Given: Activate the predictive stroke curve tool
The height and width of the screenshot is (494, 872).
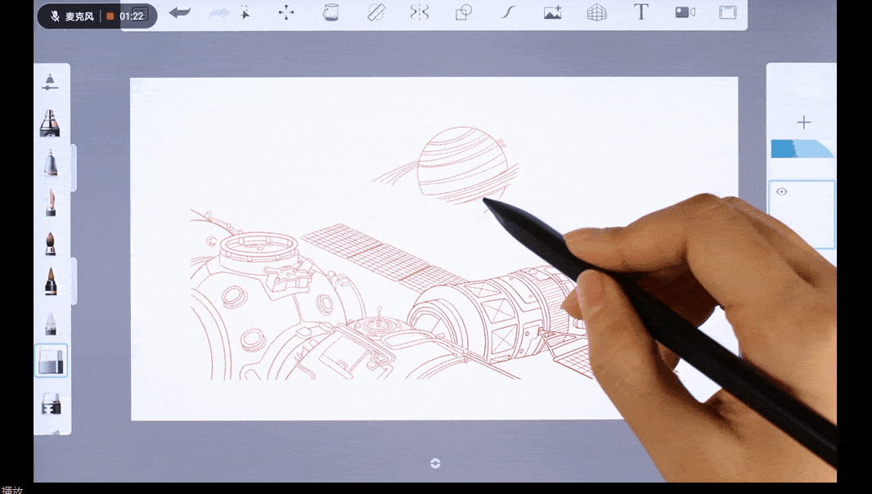Looking at the screenshot, I should tap(508, 12).
